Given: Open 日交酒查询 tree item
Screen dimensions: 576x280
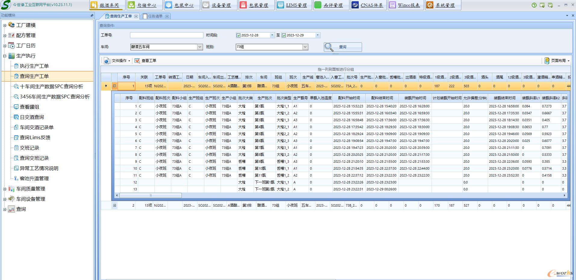Looking at the screenshot, I should pyautogui.click(x=32, y=117).
